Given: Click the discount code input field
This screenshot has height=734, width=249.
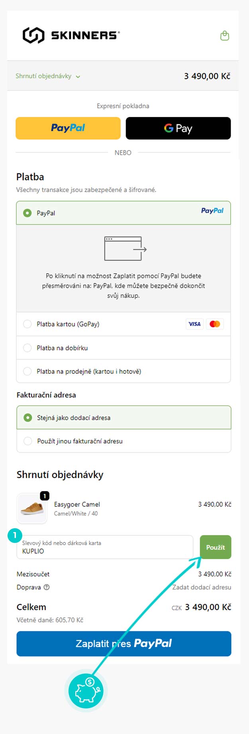Looking at the screenshot, I should coord(105,547).
